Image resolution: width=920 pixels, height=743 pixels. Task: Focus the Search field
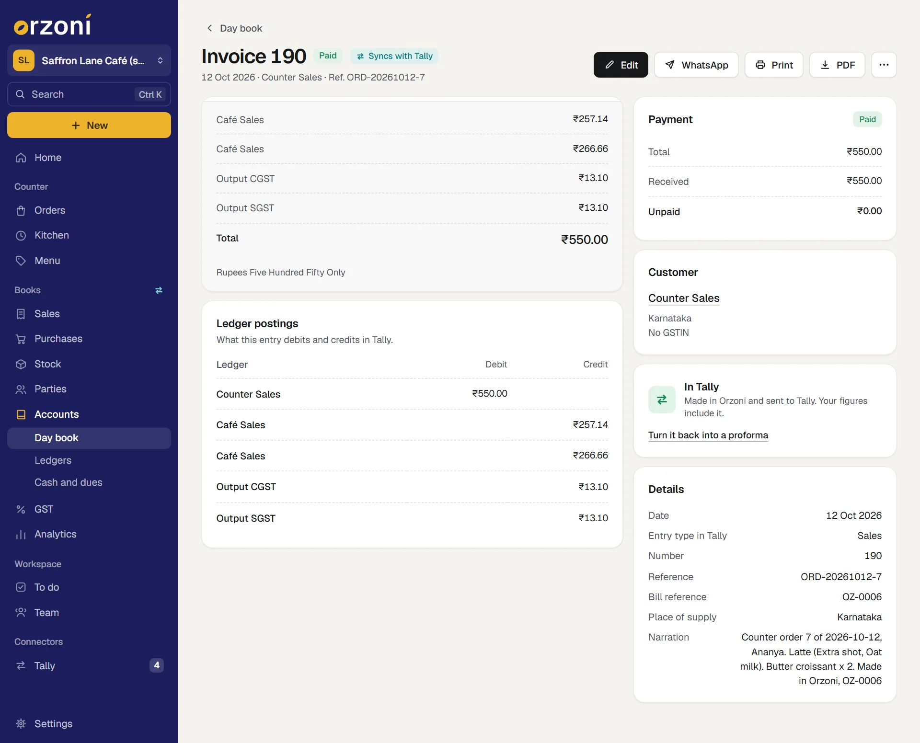[x=89, y=94]
